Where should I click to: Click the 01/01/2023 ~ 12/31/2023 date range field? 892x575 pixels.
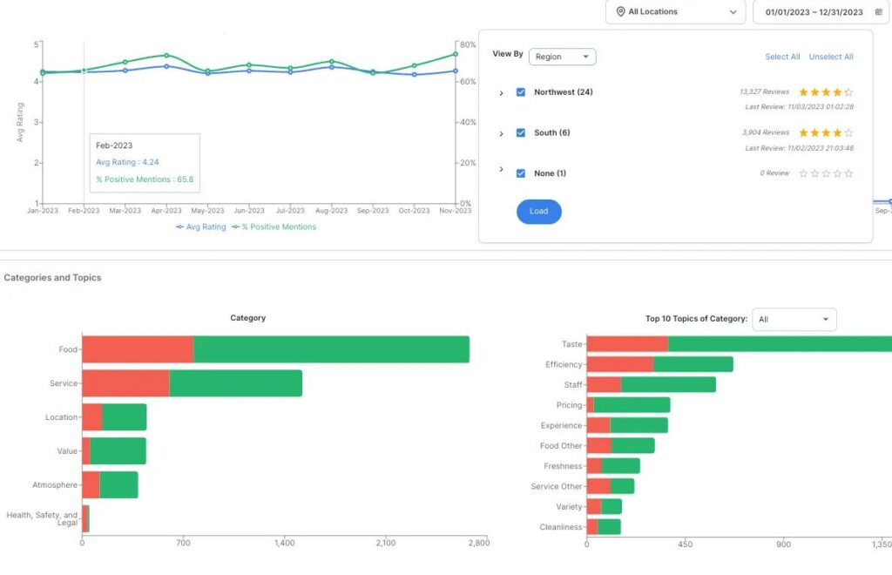821,12
